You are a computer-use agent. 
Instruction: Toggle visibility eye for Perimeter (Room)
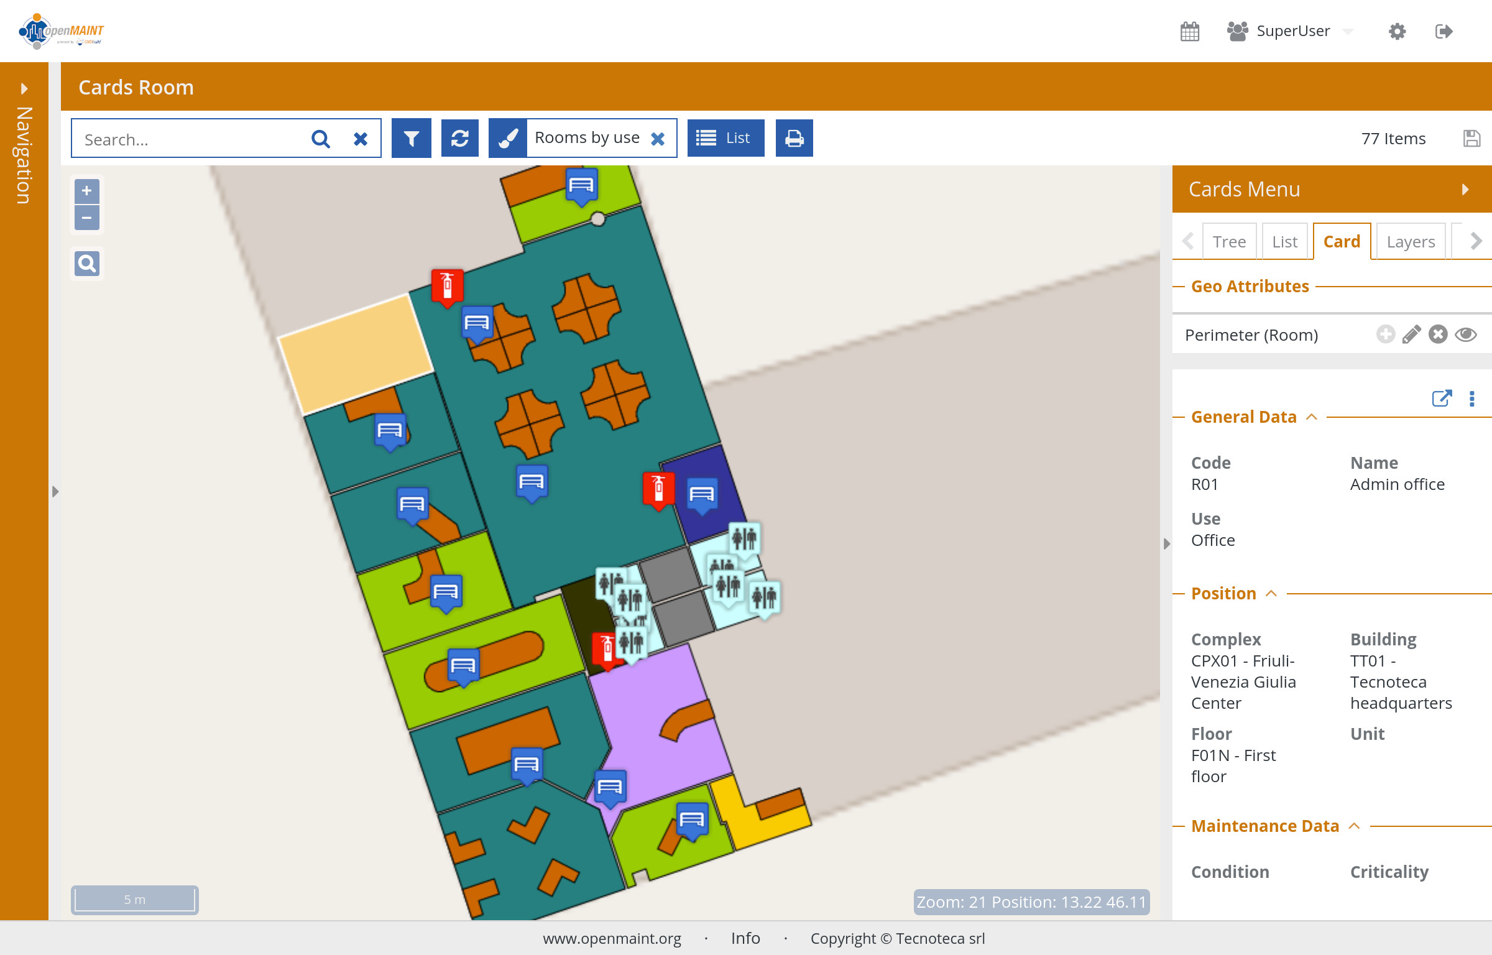click(1465, 334)
